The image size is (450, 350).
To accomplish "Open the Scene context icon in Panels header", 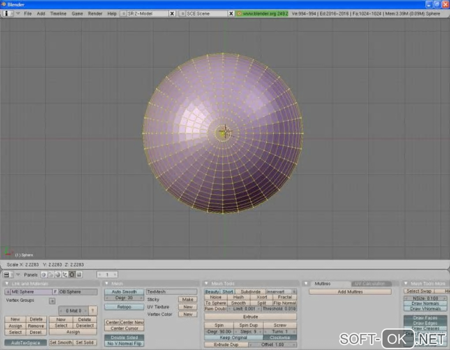I will pyautogui.click(x=79, y=275).
